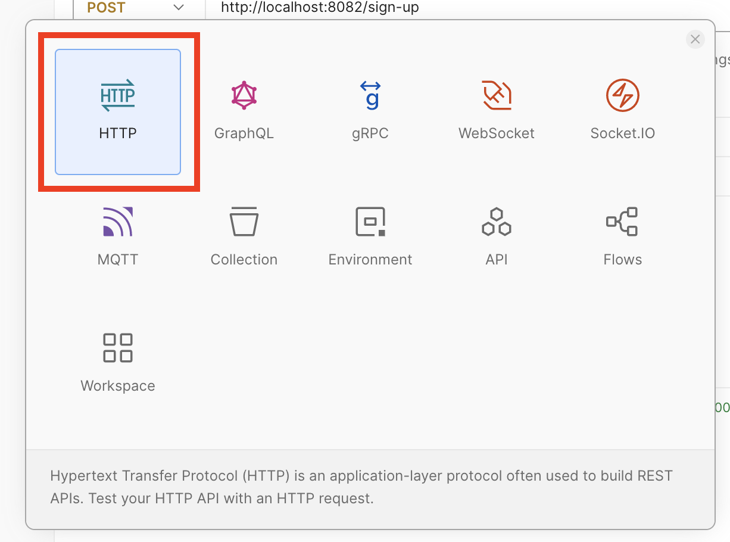Select the WebSocket request icon

[x=497, y=95]
